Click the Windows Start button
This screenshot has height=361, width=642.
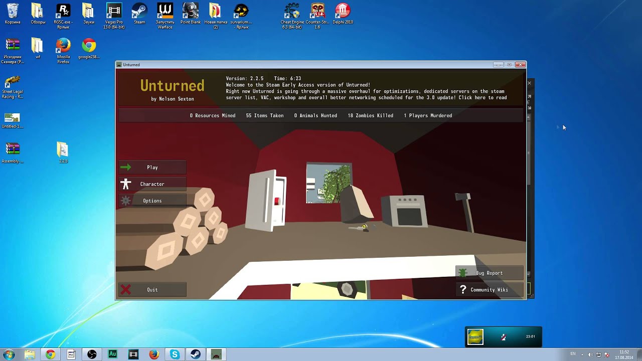[9, 354]
